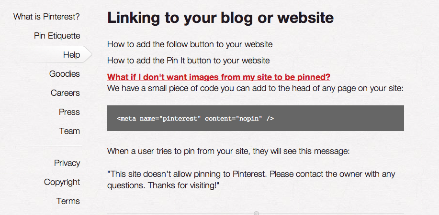Viewport: 439px width, 215px height.
Task: Go to Pin Etiquette section
Action: 57,36
